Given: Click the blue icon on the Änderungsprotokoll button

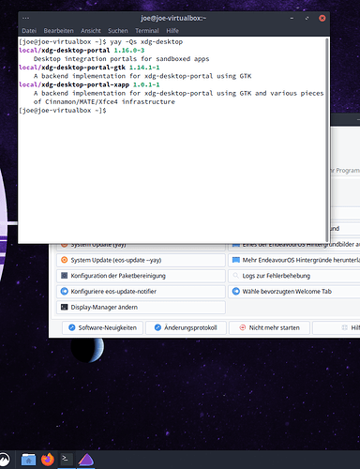Looking at the screenshot, I should (x=157, y=327).
